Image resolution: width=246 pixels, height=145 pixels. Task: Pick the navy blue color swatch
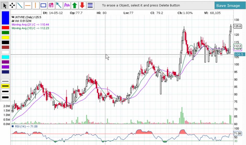pos(5,72)
